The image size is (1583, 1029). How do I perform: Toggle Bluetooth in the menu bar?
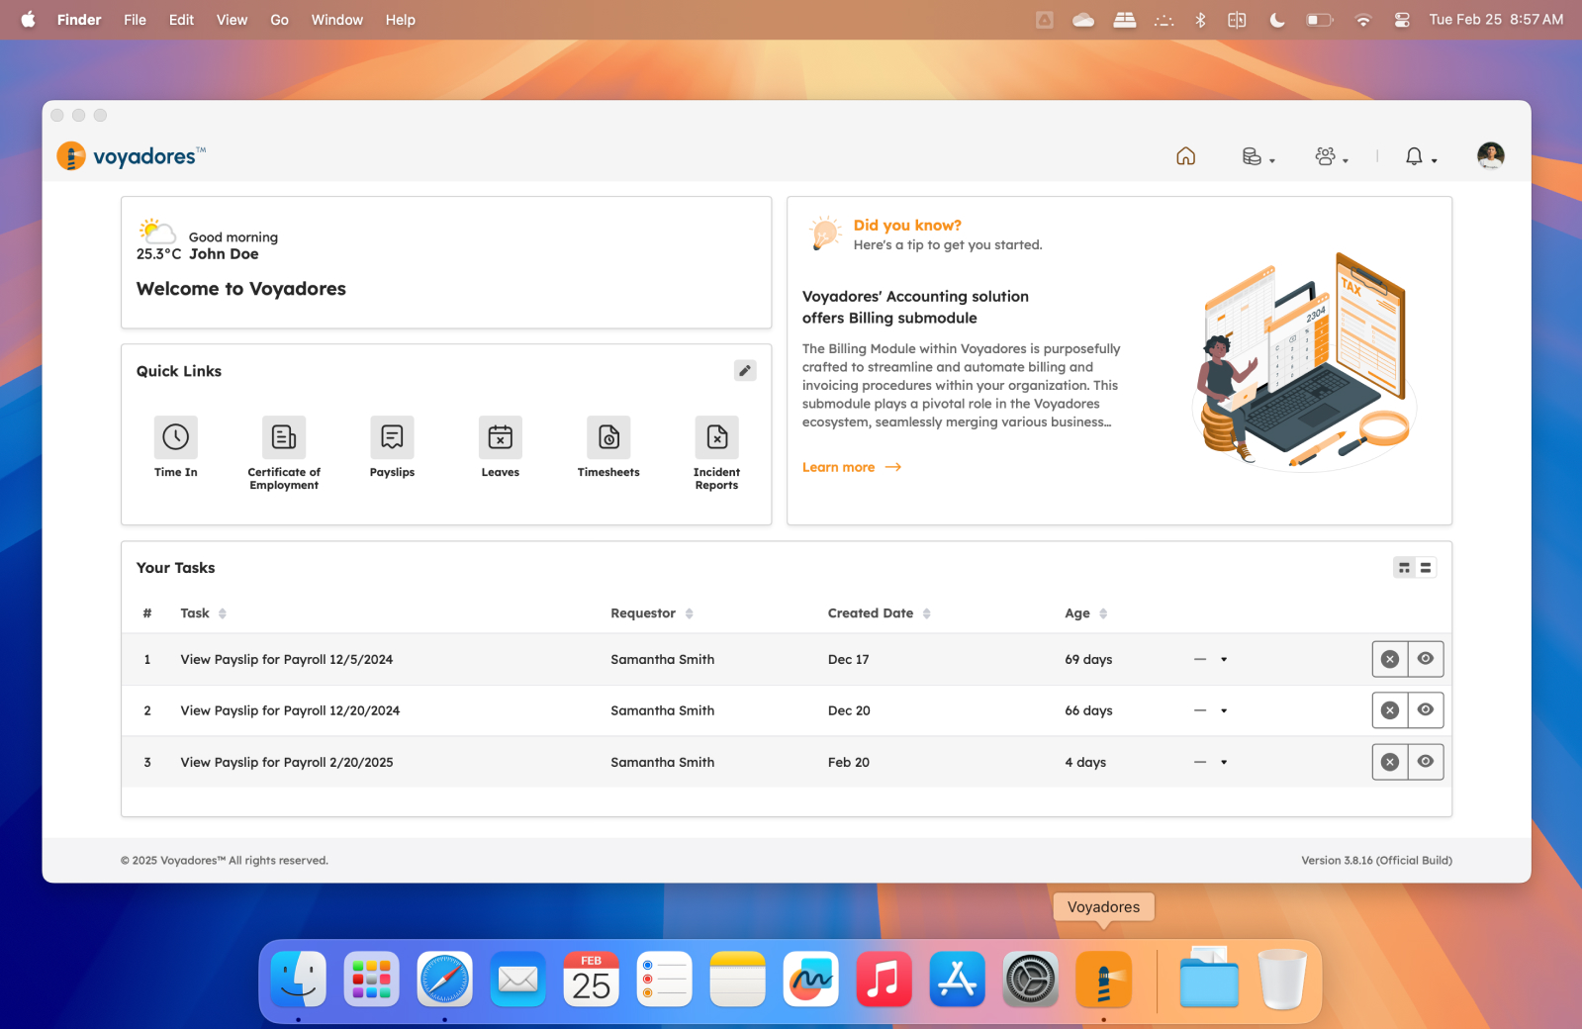coord(1200,20)
